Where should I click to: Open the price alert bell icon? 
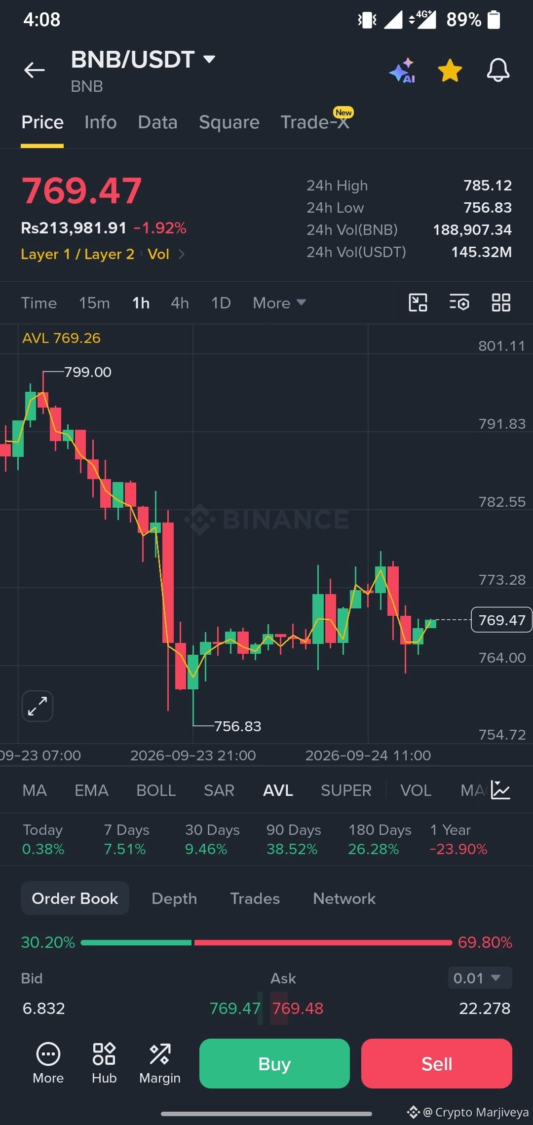[x=498, y=70]
